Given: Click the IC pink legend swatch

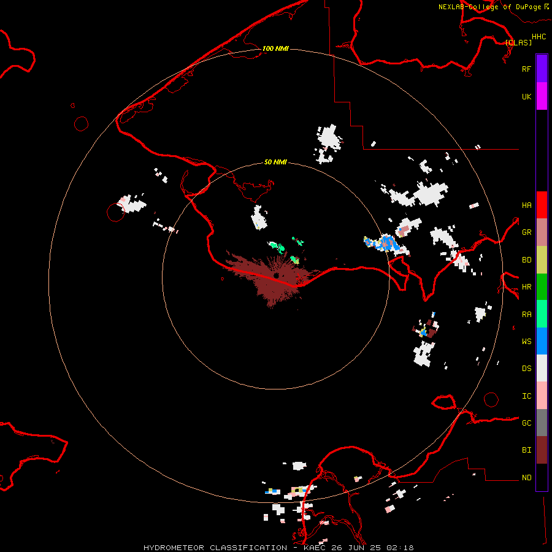Looking at the screenshot, I should 542,396.
